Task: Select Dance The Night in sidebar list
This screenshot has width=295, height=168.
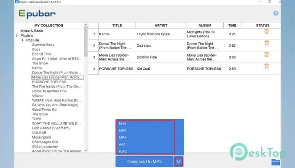Action: coord(56,73)
